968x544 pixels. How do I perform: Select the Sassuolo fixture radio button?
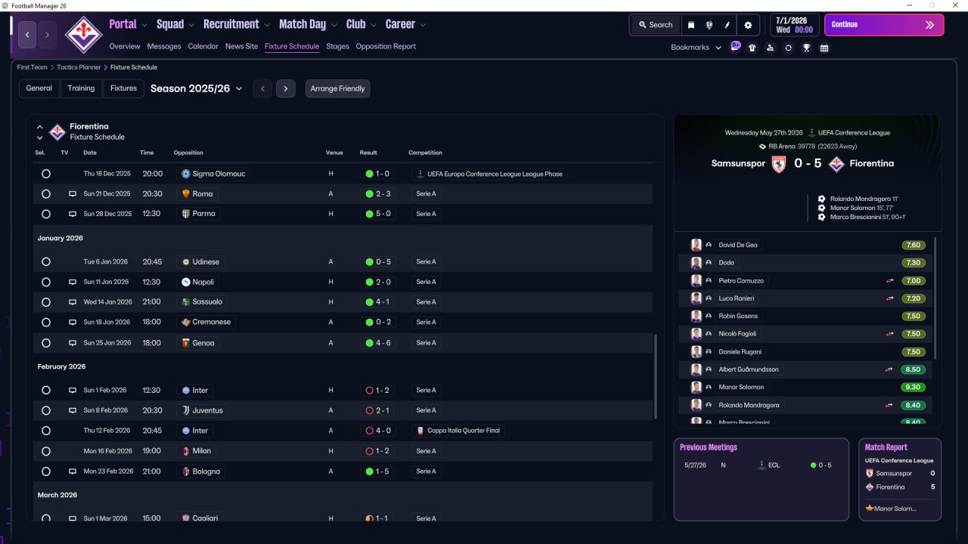point(46,302)
